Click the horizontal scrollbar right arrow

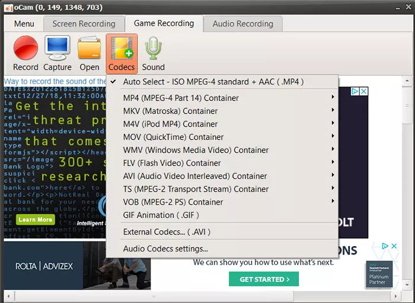click(395, 296)
